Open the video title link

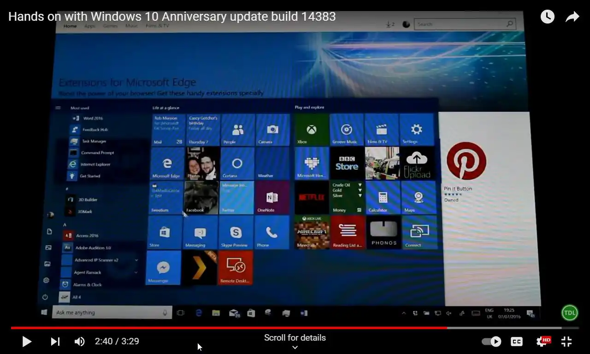(x=172, y=17)
